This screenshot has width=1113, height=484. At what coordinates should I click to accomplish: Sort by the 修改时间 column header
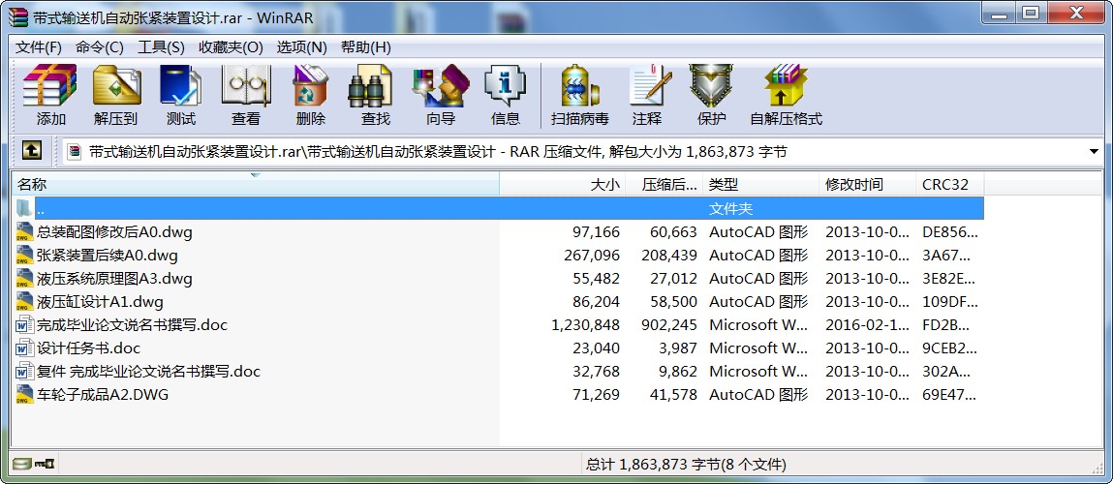(x=867, y=185)
